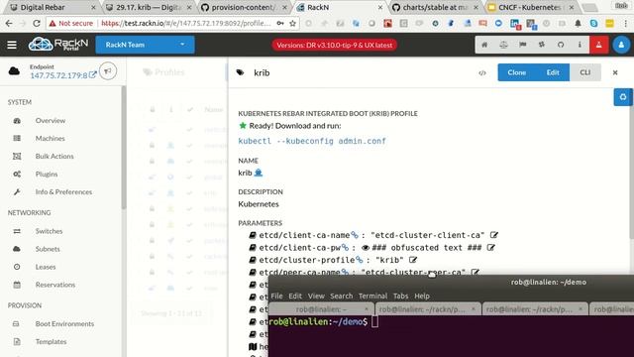
Task: Edit etcd/client-ca-pw parameter value
Action: 491,248
